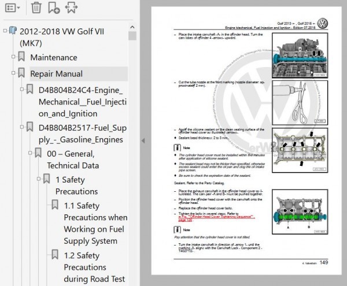Click the bookmark icon beside 1.1 Safety Precautions
This screenshot has height=286, width=347.
click(x=55, y=205)
